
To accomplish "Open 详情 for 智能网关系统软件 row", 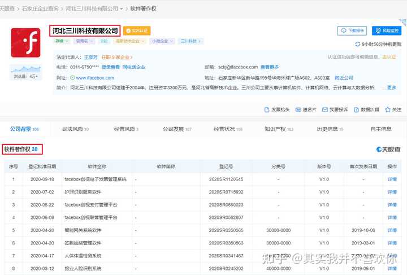I will (x=392, y=230).
